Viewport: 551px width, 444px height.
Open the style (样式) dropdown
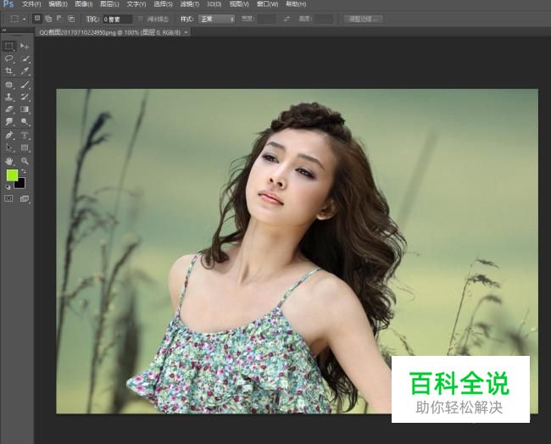click(x=216, y=19)
